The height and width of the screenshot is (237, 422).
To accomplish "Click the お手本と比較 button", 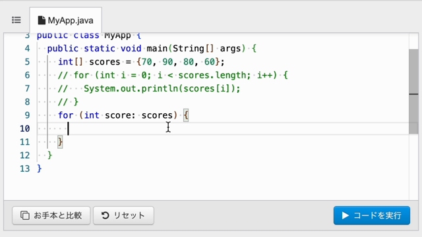I will [x=51, y=215].
